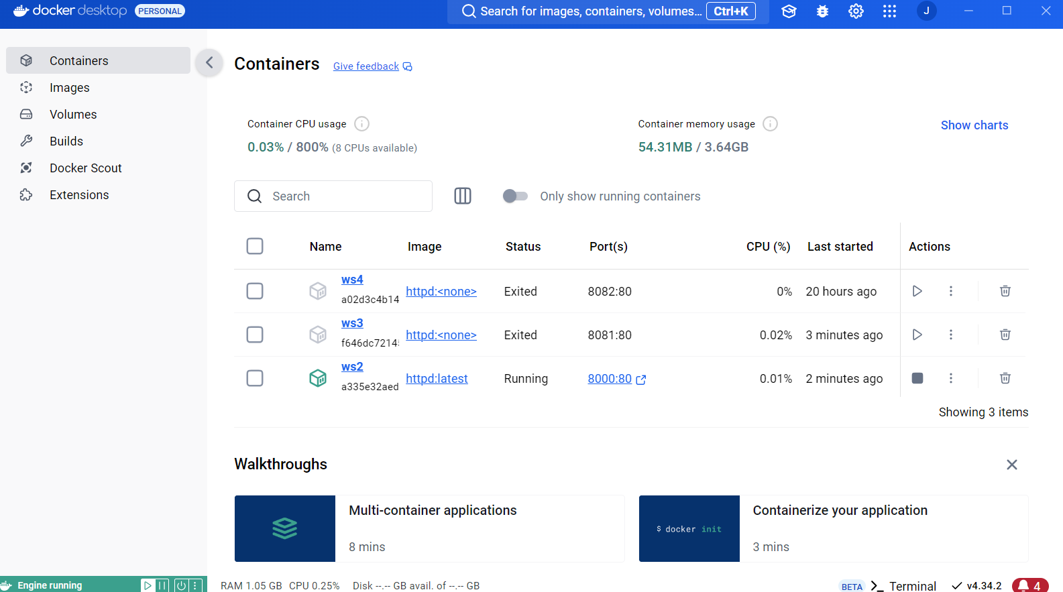The image size is (1063, 592).
Task: Open more actions menu for ws4
Action: pos(950,291)
